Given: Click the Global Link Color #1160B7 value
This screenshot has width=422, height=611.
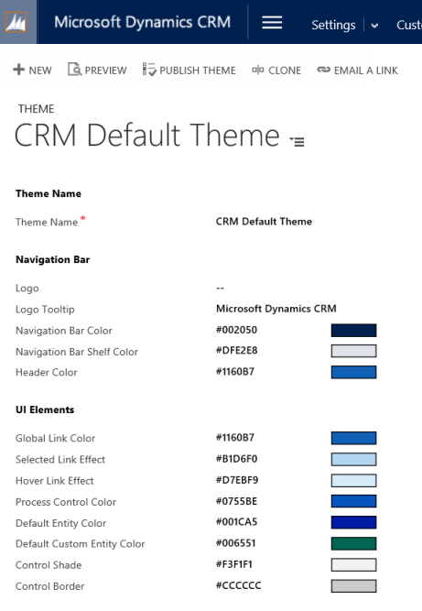Looking at the screenshot, I should tap(235, 437).
